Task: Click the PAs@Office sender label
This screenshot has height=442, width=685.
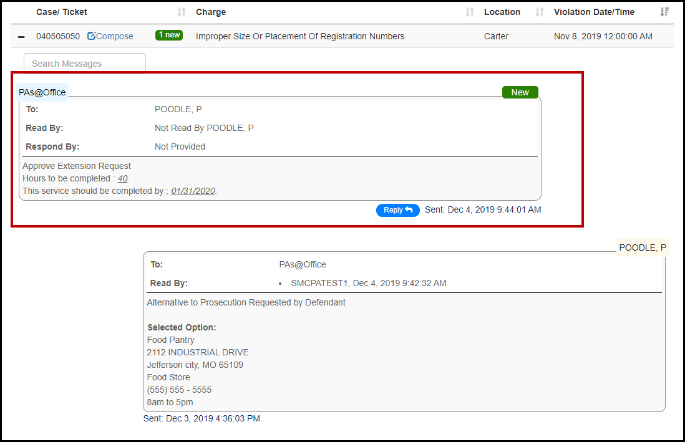Action: [42, 92]
